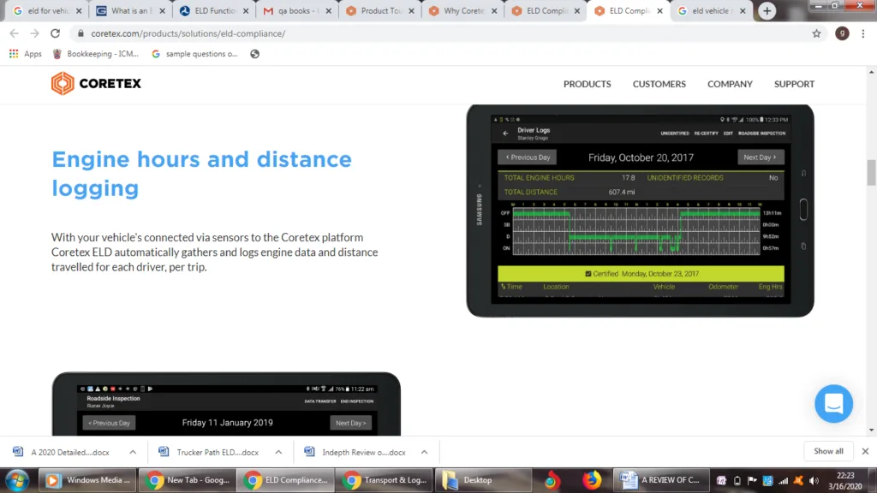
Task: Open the COMPANY menu
Action: (x=730, y=84)
